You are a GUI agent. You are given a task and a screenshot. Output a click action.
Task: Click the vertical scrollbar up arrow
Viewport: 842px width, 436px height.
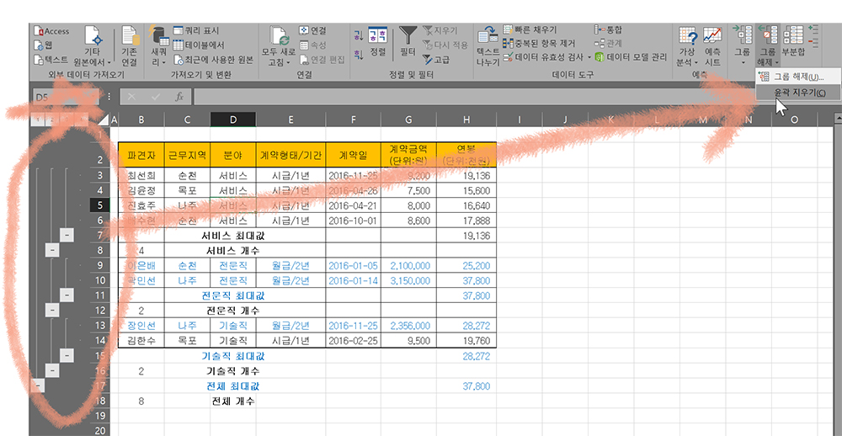point(837,118)
